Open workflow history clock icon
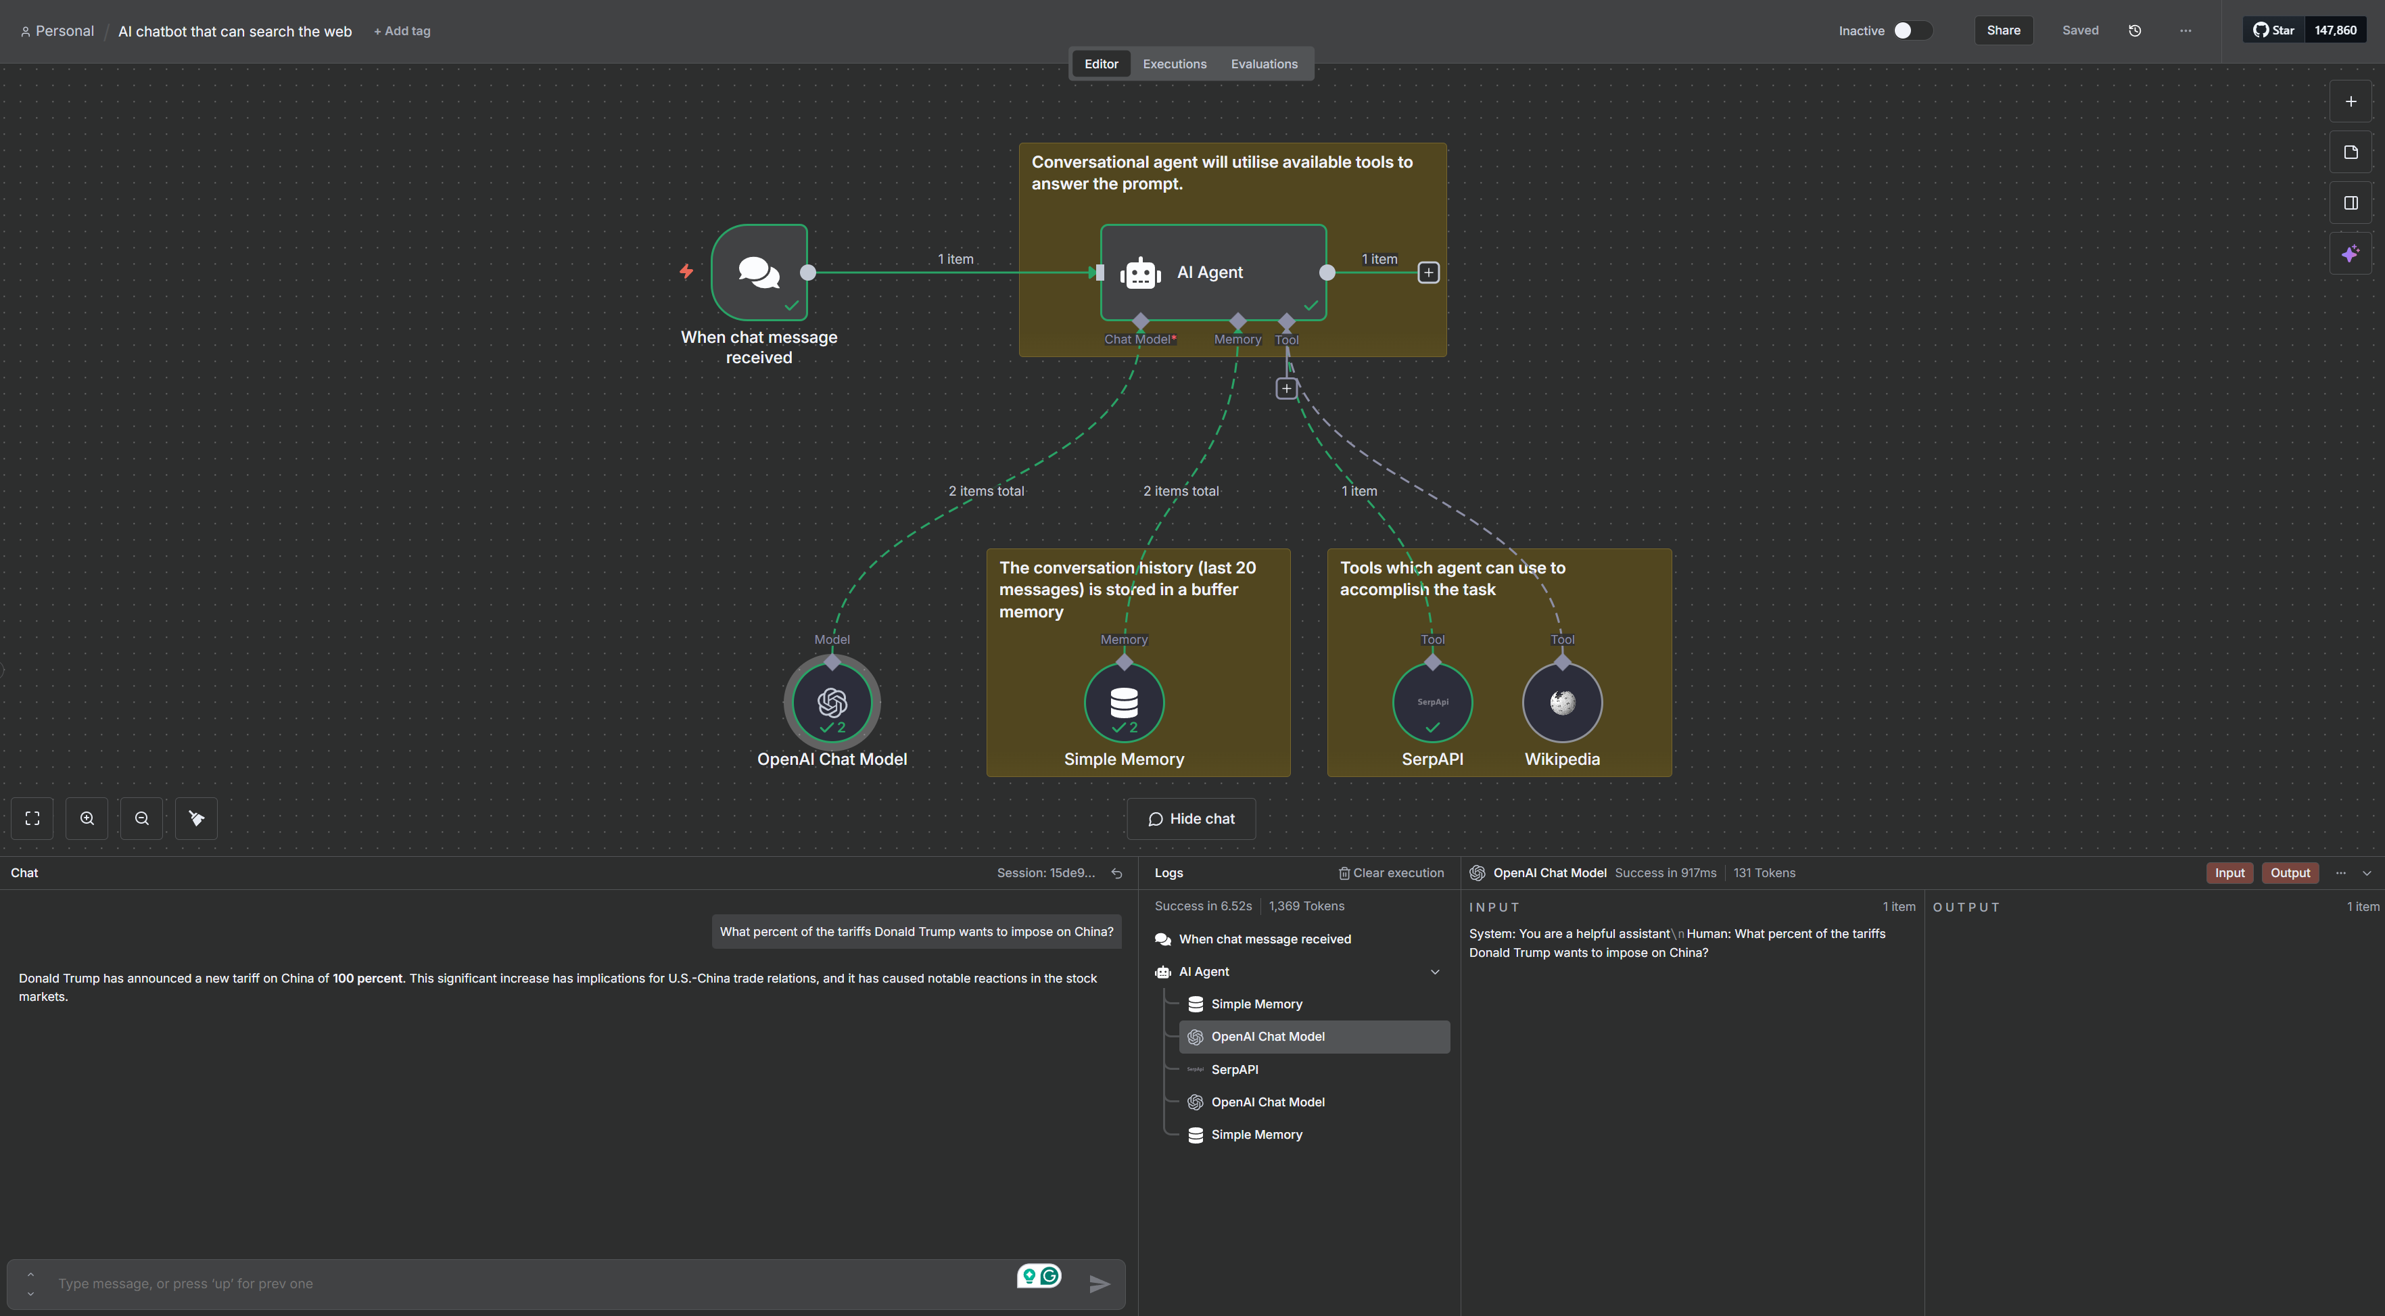 [2135, 30]
